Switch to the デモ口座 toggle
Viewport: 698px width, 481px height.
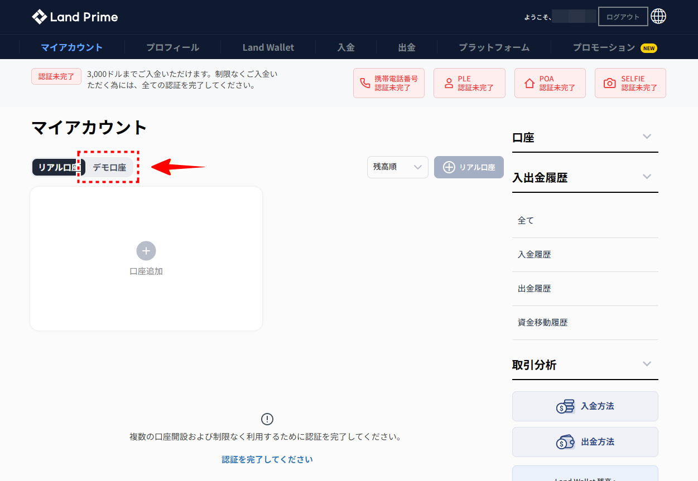tap(109, 167)
